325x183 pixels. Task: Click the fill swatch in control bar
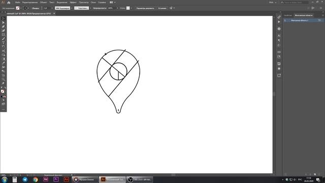click(x=18, y=8)
